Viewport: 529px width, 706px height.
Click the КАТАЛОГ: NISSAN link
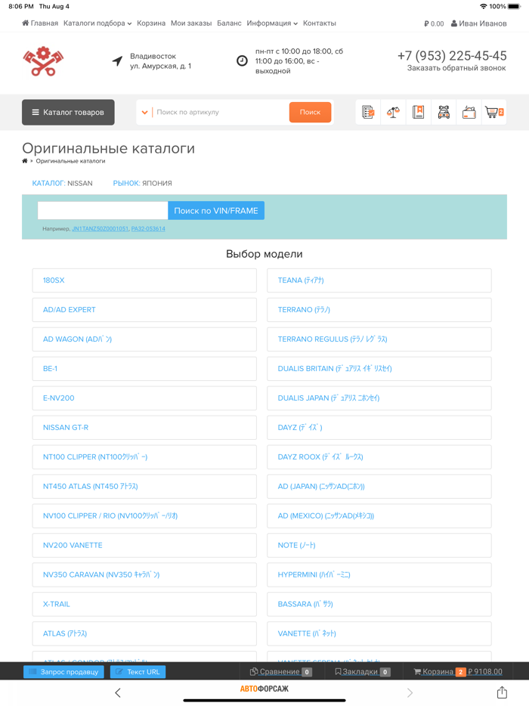coord(62,183)
